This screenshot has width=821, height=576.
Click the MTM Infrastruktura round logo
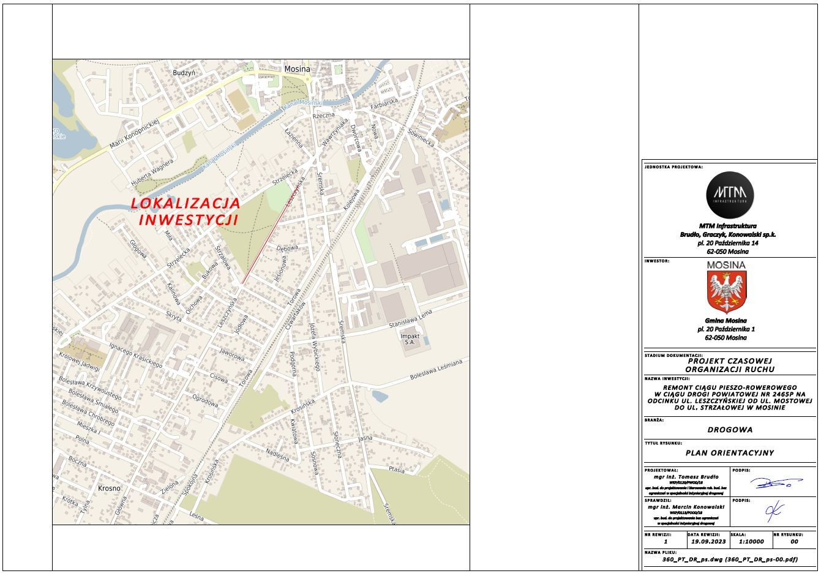pos(729,195)
